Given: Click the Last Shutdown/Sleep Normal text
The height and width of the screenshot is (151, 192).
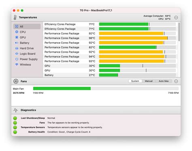Looking at the screenshot, I should 51,118.
